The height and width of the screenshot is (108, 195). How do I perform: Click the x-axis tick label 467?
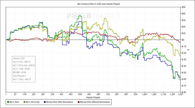[71, 94]
